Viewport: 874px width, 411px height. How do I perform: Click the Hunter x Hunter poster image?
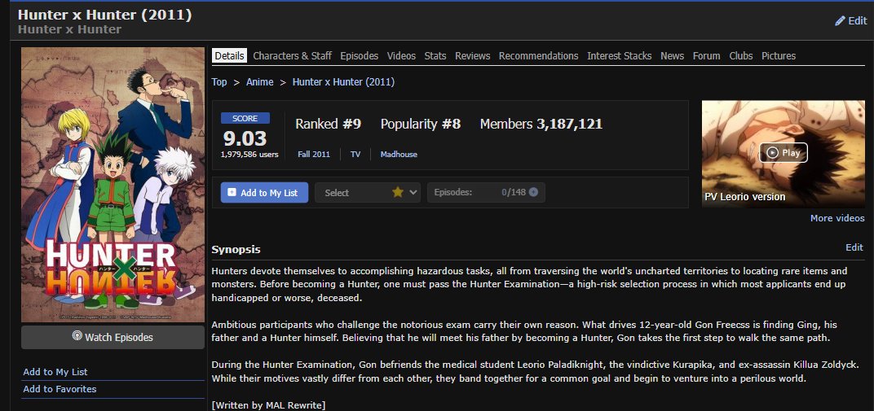(x=113, y=185)
